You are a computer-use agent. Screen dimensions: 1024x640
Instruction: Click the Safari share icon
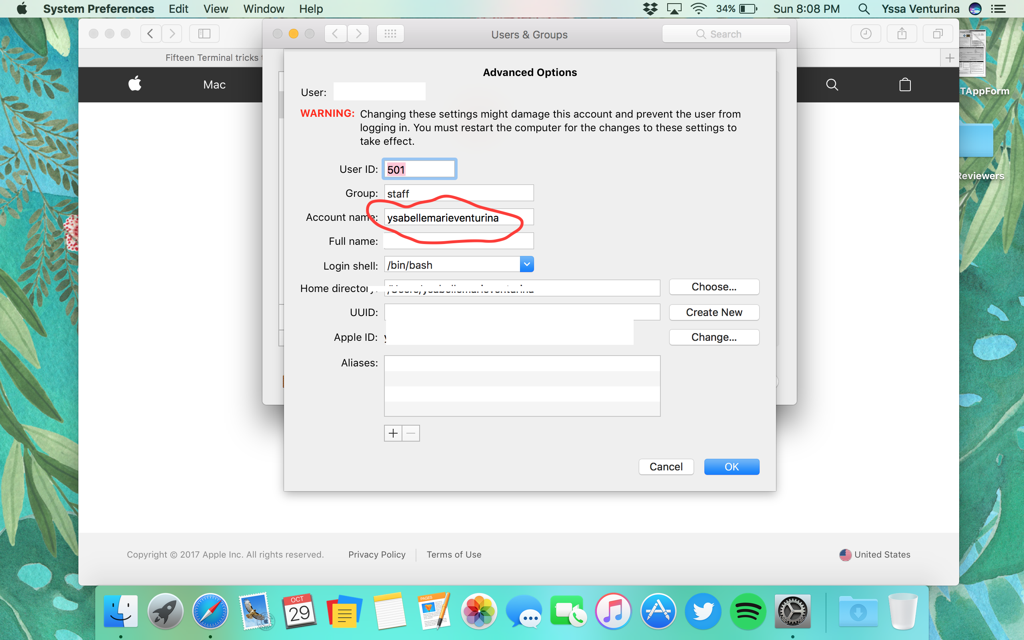tap(902, 34)
